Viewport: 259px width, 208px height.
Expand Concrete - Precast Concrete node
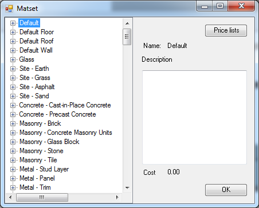pyautogui.click(x=13, y=114)
